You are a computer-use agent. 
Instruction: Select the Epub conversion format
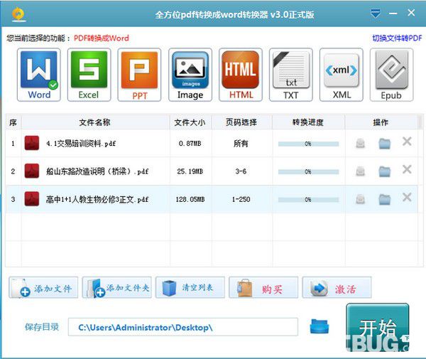391,75
